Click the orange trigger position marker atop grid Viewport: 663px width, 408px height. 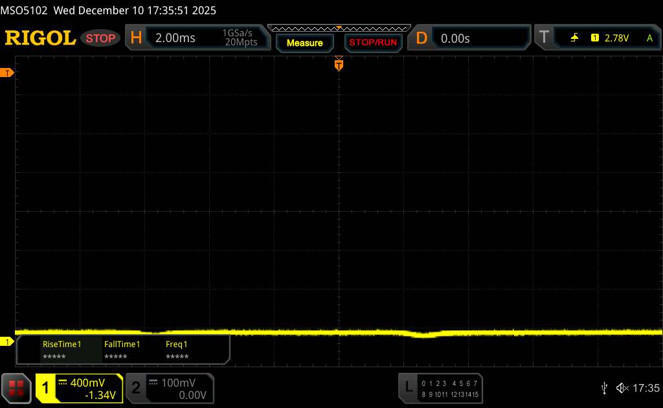tap(339, 64)
